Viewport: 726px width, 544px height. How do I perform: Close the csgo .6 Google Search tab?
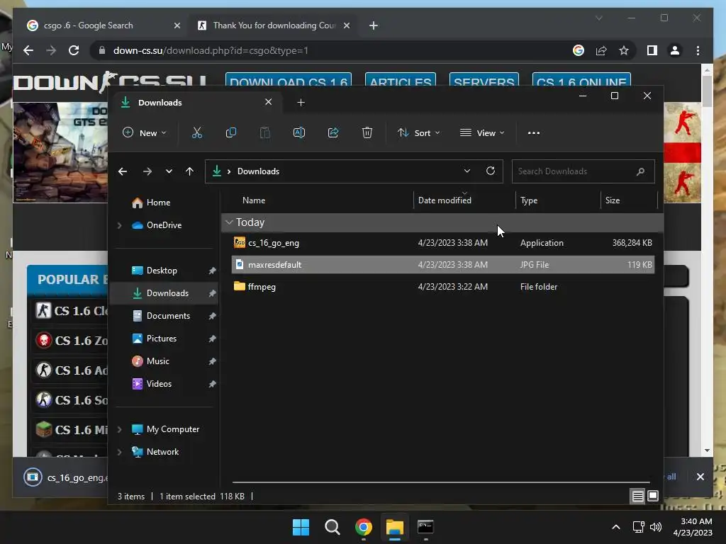[177, 25]
